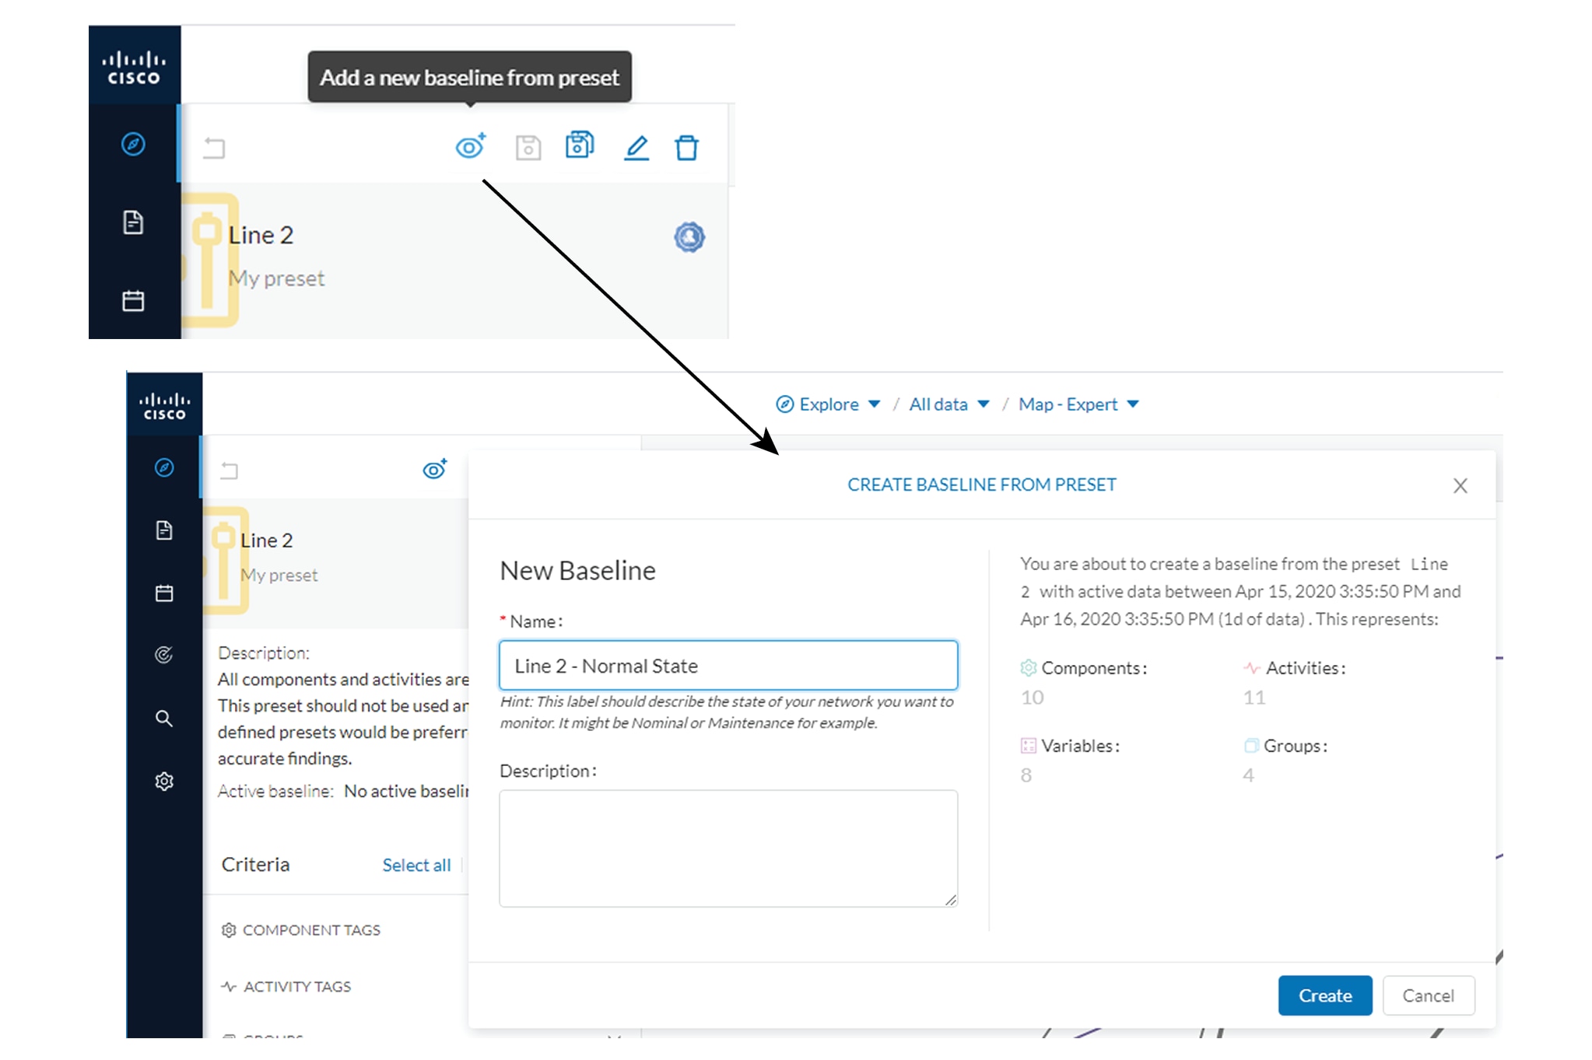Expand the Map - Expert view dropdown
This screenshot has width=1592, height=1060.
(x=1078, y=404)
